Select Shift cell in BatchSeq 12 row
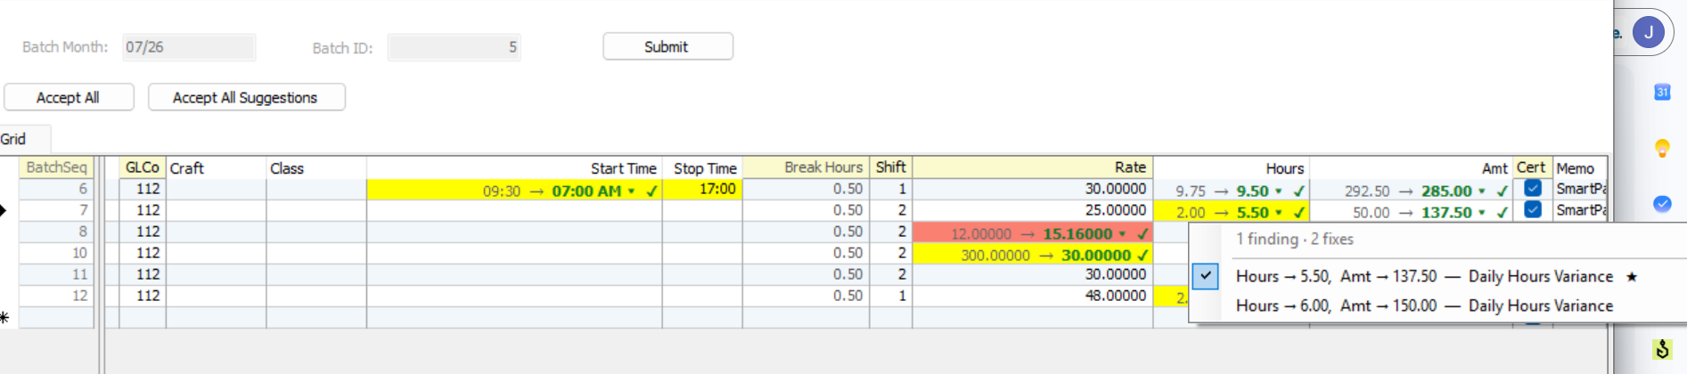Image resolution: width=1687 pixels, height=374 pixels. tap(890, 296)
